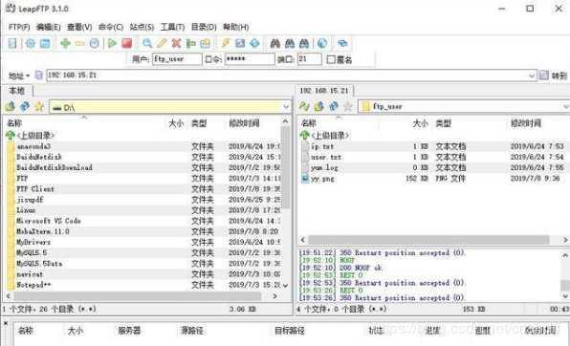Toggle the 匿名 anonymous login checkbox
Viewport: 570px width, 346px height.
tap(331, 59)
